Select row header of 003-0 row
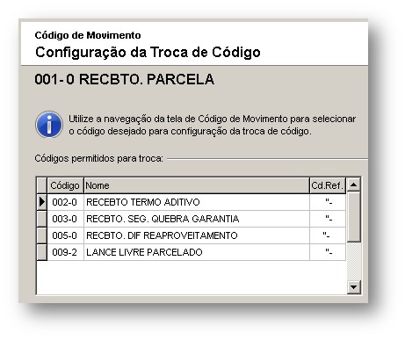 pyautogui.click(x=42, y=219)
